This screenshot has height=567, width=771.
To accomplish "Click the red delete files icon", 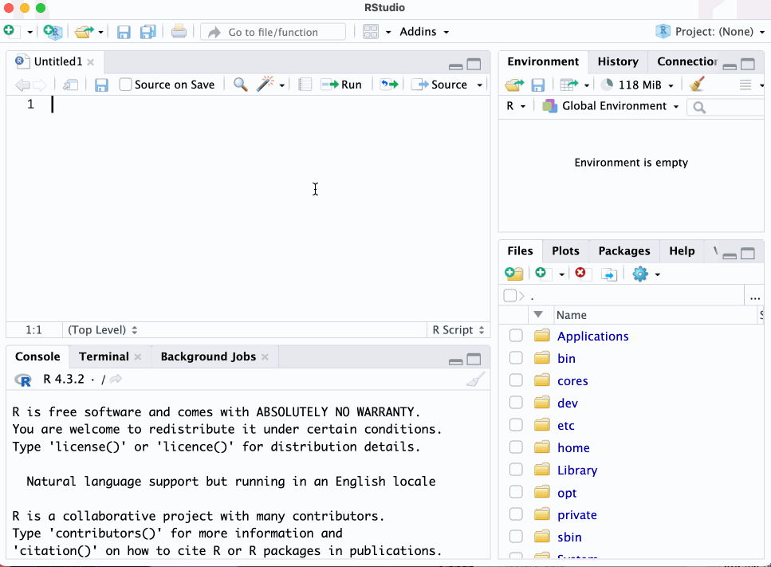I will click(x=580, y=274).
